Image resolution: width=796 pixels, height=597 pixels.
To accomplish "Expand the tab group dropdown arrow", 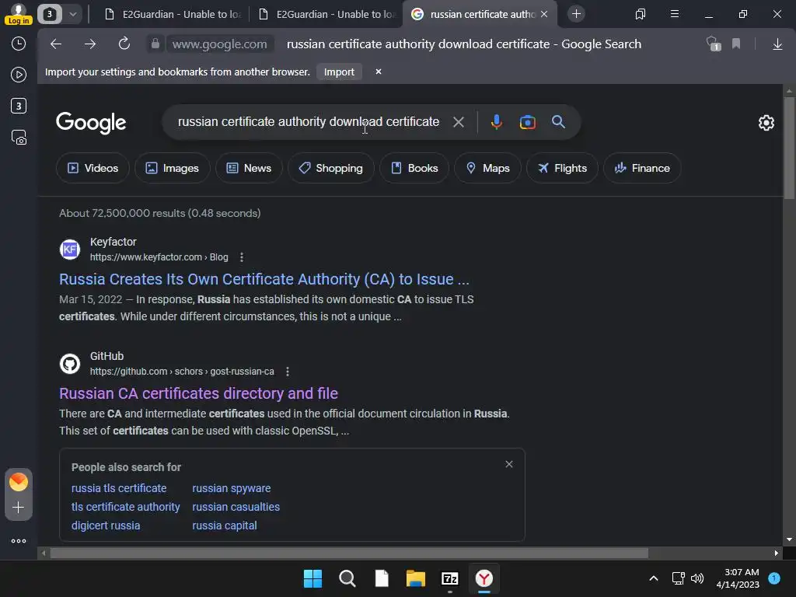I will tap(72, 14).
